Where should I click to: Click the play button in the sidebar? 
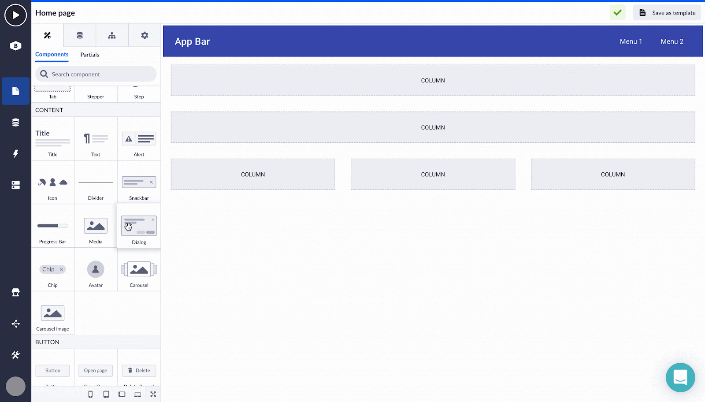pos(15,15)
